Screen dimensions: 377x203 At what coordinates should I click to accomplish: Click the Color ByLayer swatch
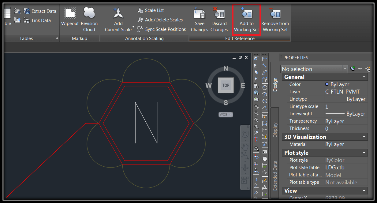tap(327, 84)
